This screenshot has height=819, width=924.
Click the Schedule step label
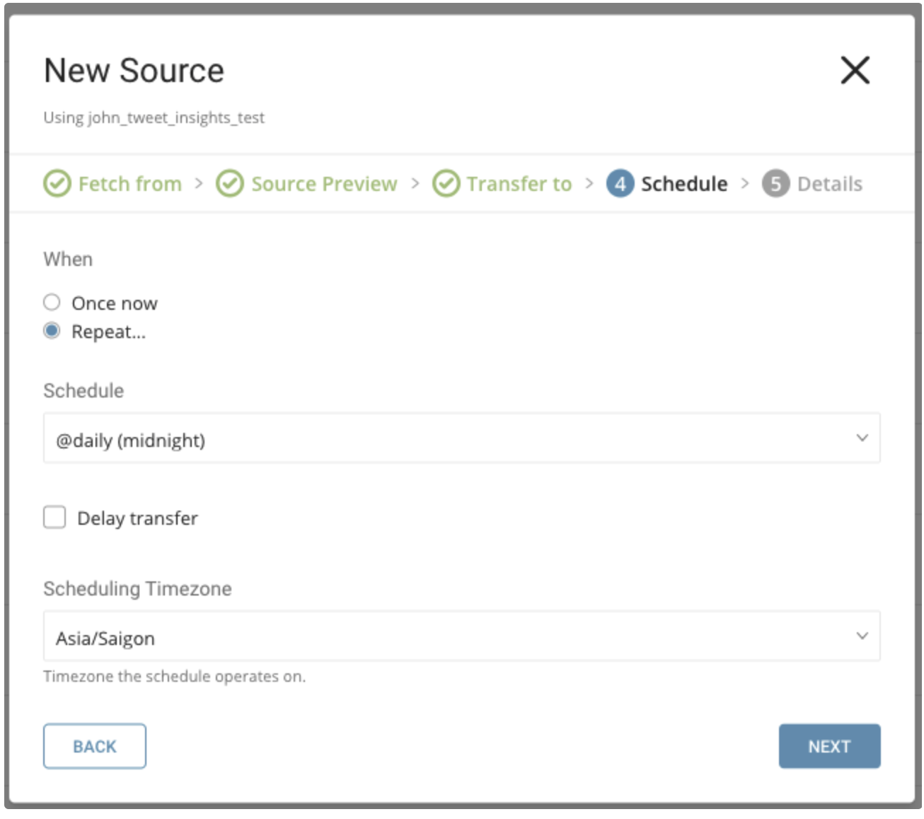pyautogui.click(x=684, y=184)
